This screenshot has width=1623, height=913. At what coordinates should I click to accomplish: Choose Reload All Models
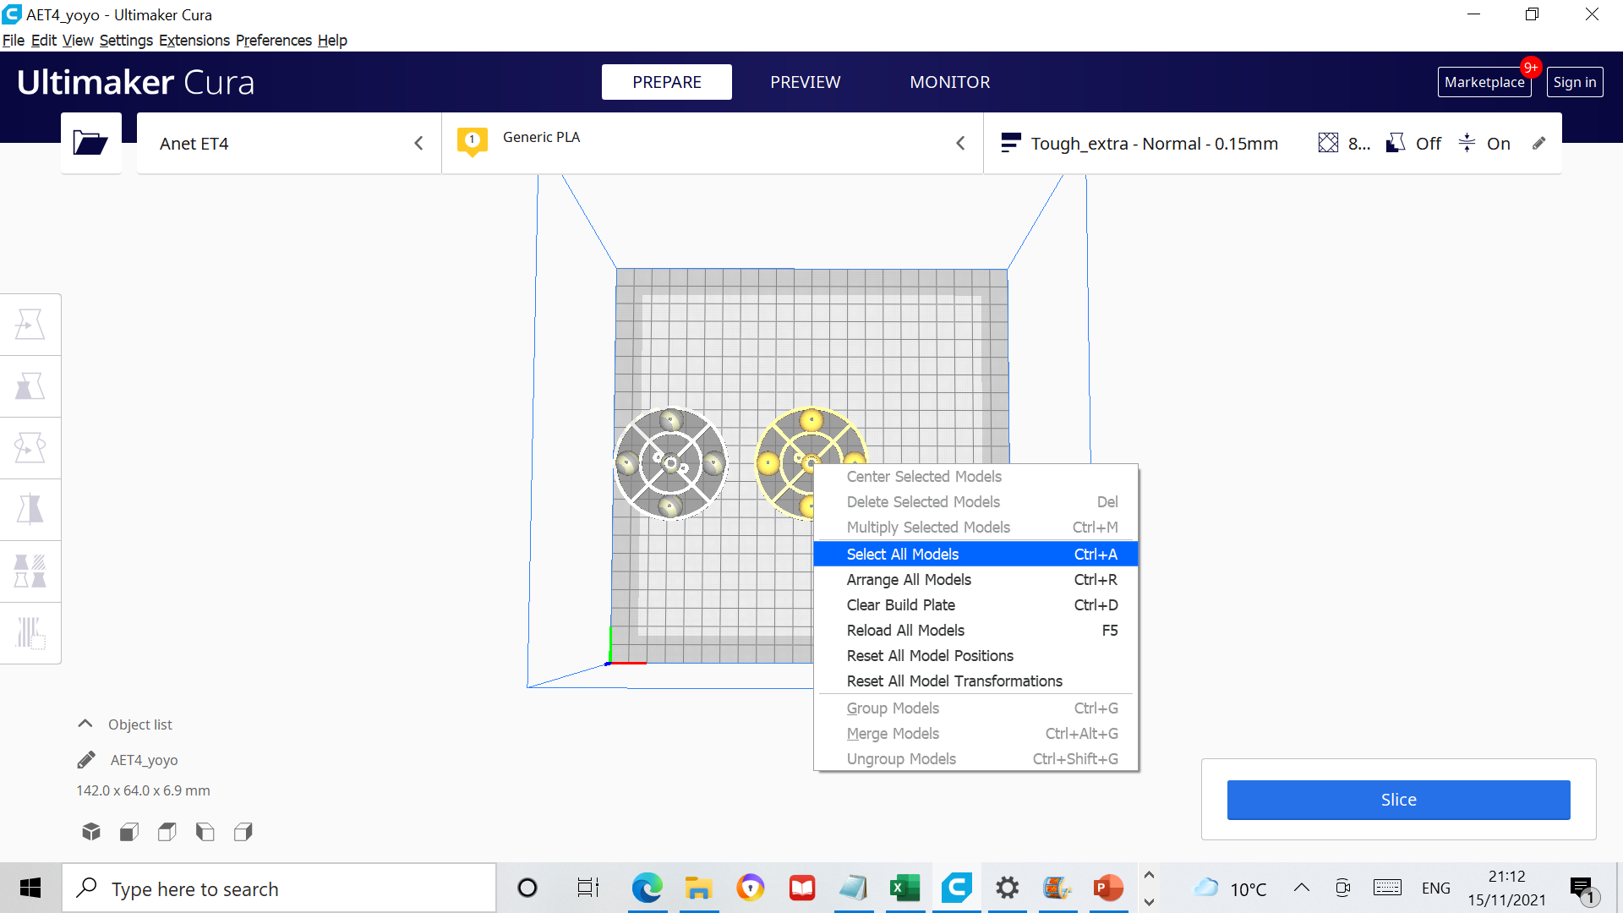point(975,631)
